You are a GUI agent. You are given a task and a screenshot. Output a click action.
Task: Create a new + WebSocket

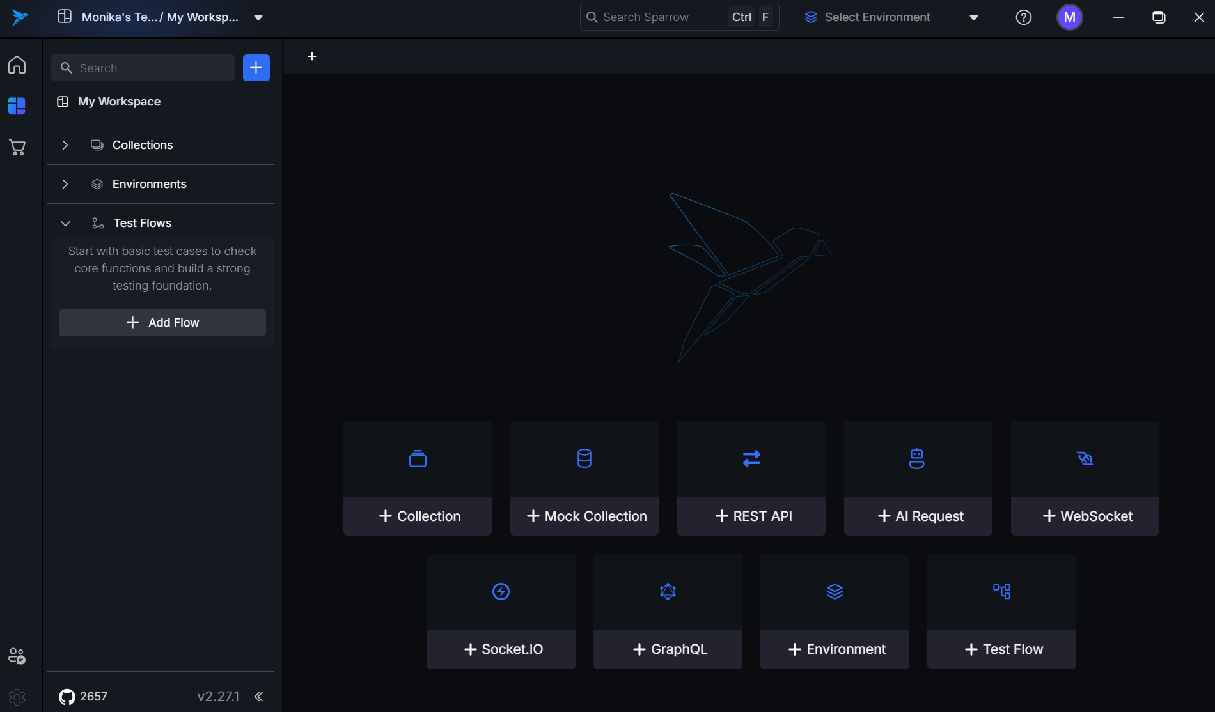pyautogui.click(x=1085, y=516)
